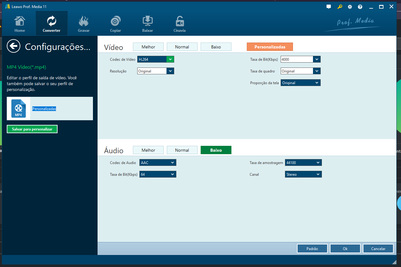Expand the video Taxa de Bit dropdown
This screenshot has width=401, height=267.
tap(317, 59)
